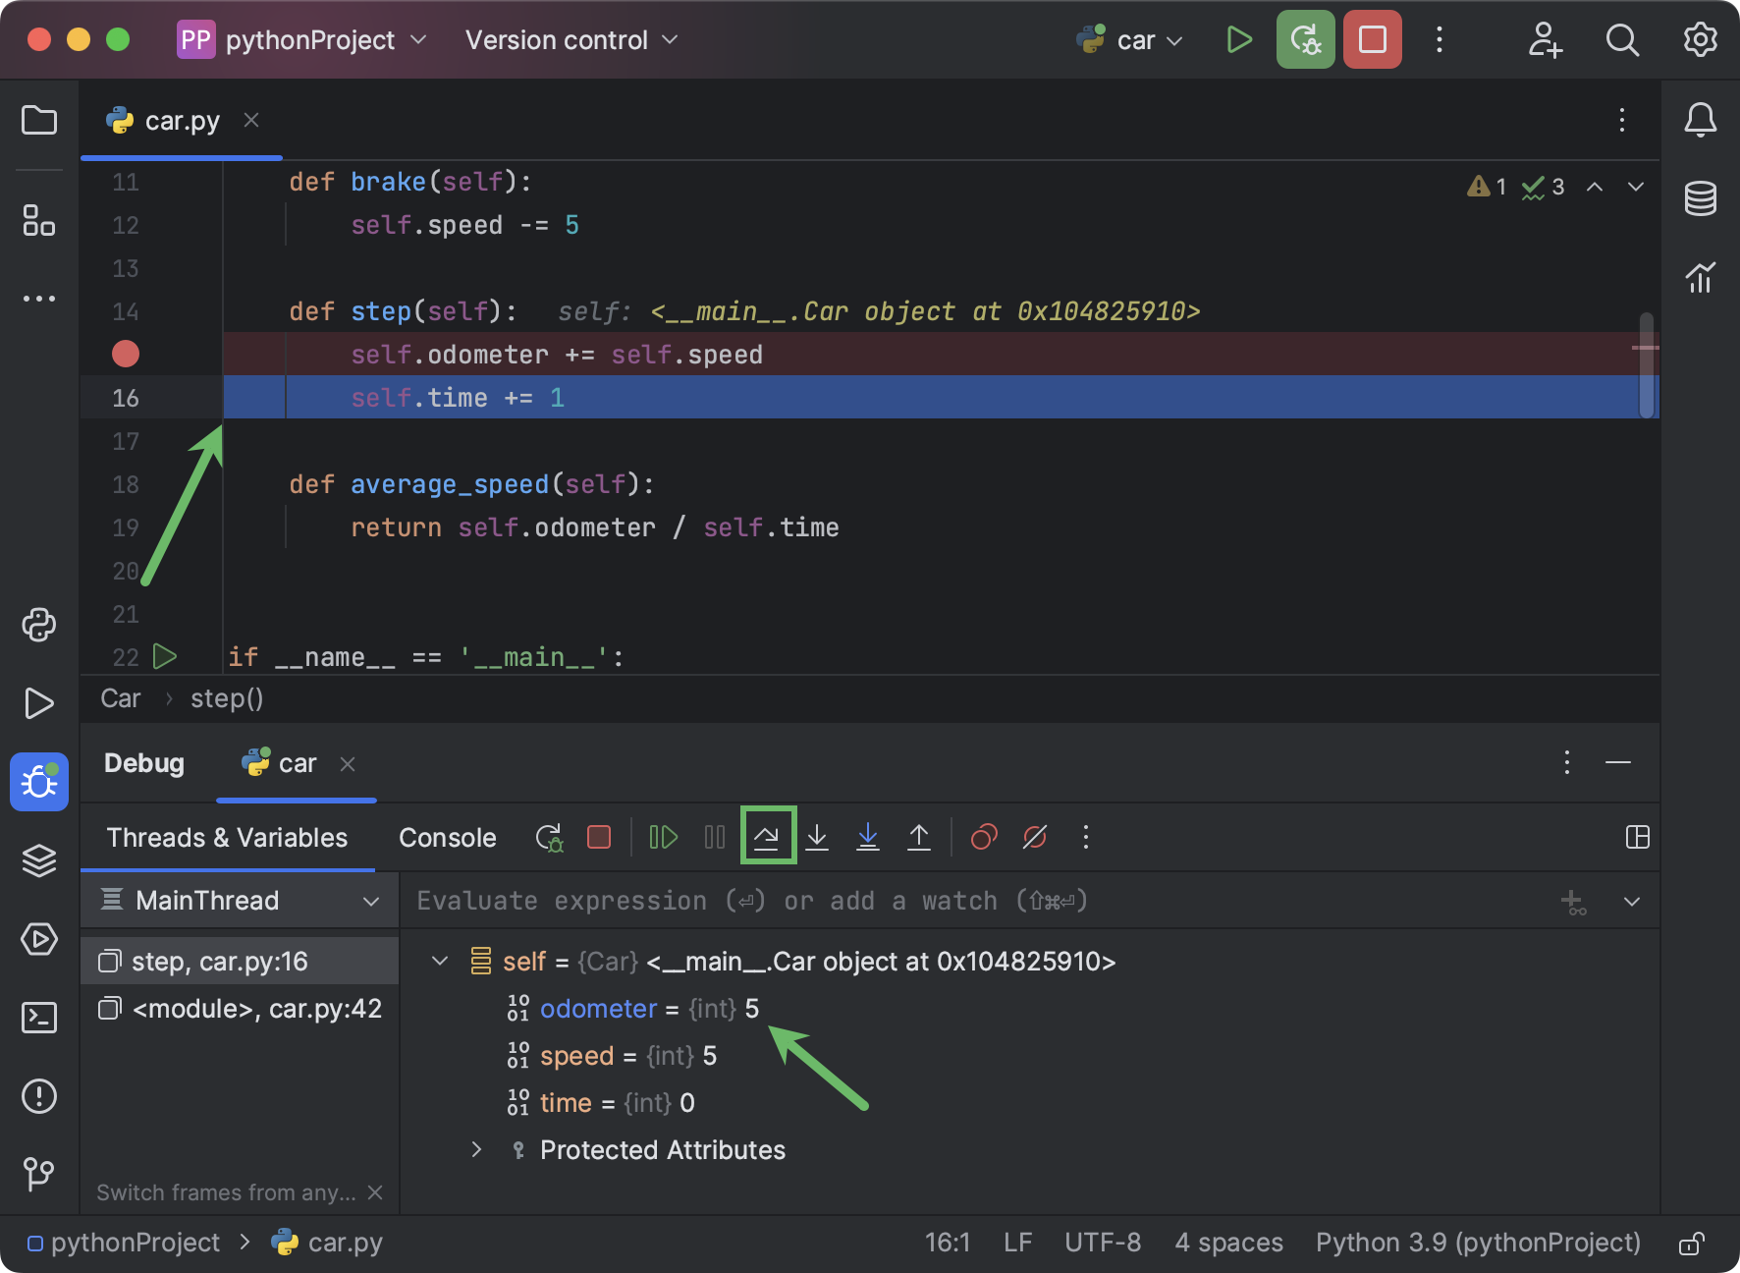The width and height of the screenshot is (1740, 1273).
Task: Toggle read-only lock icon in status bar
Action: click(1691, 1244)
